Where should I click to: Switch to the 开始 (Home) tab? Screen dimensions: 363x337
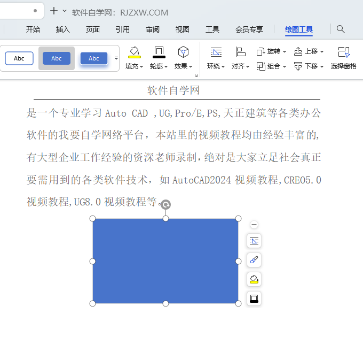click(33, 29)
